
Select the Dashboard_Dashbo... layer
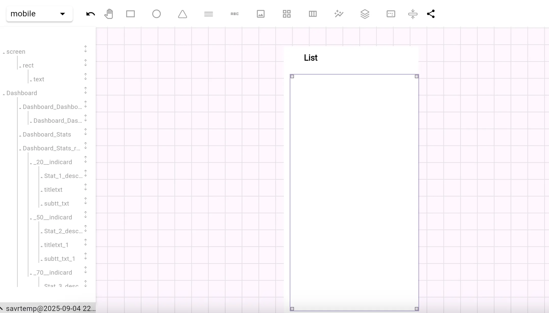tap(52, 107)
